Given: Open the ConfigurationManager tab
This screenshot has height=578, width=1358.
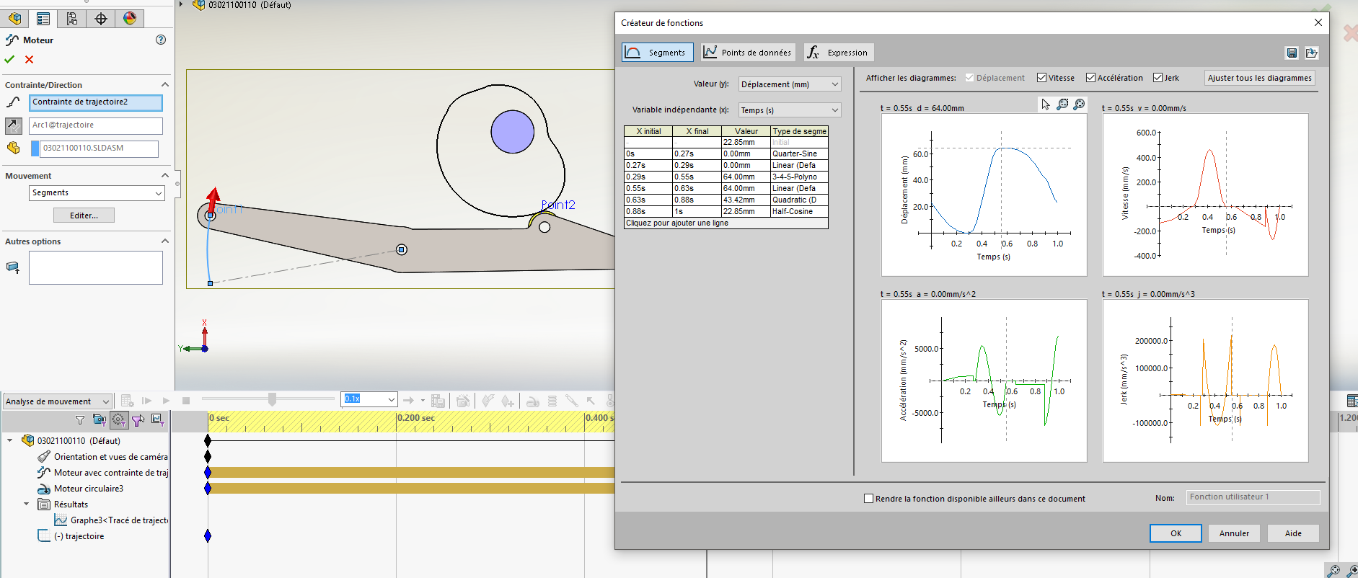Looking at the screenshot, I should pos(72,19).
